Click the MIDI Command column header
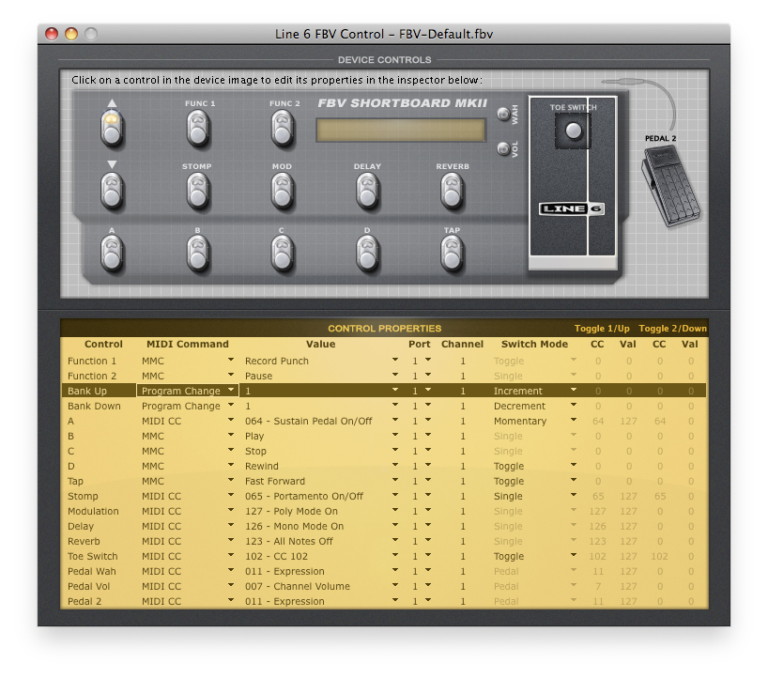This screenshot has height=678, width=768. pos(188,344)
